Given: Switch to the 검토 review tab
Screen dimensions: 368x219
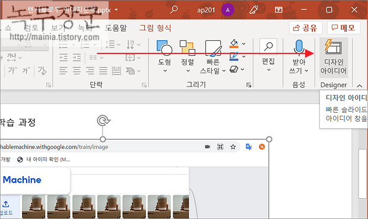Looking at the screenshot, I should [x=31, y=28].
